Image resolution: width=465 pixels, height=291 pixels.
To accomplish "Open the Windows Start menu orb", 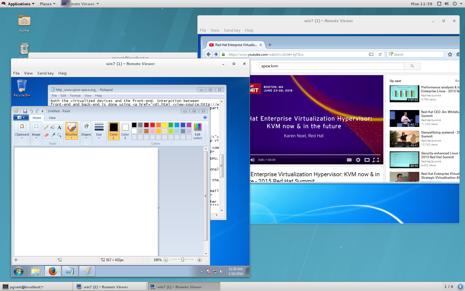I will (x=19, y=271).
